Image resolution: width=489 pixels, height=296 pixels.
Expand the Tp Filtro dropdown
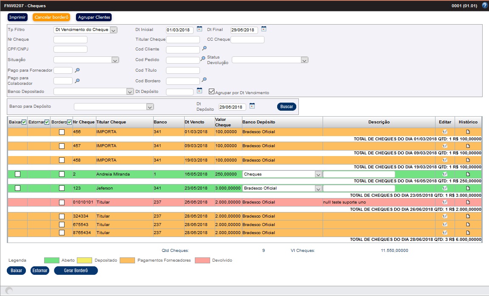coord(113,30)
